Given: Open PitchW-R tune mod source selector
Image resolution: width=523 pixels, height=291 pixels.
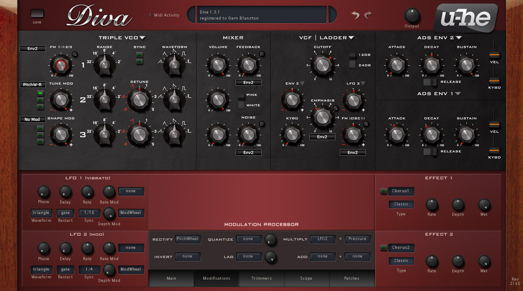Looking at the screenshot, I should [x=32, y=84].
